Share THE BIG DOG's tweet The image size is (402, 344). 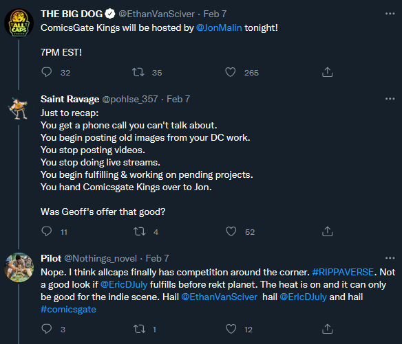click(x=327, y=72)
